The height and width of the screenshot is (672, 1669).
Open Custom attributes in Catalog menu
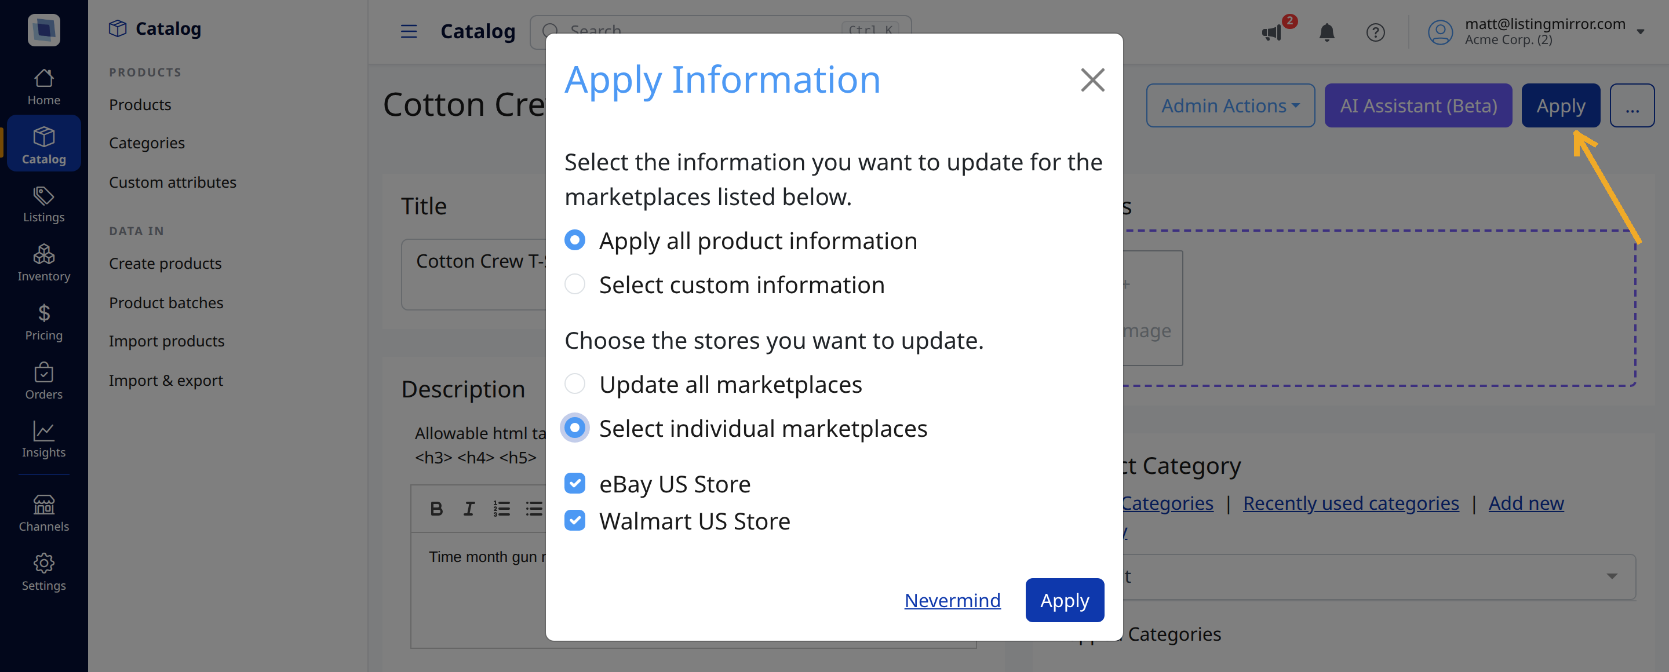[x=172, y=182]
